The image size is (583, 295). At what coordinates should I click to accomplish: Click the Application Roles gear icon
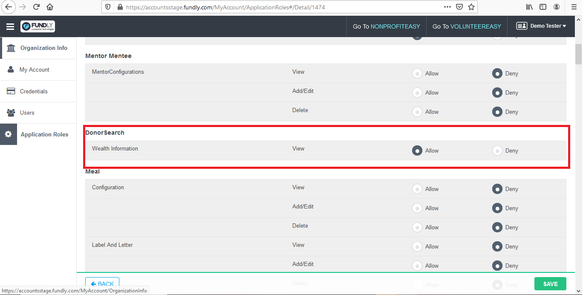[8, 134]
